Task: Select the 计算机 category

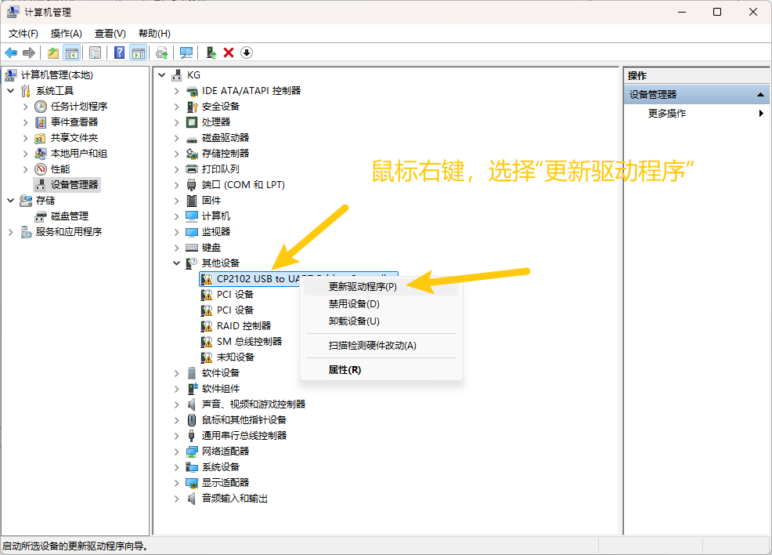Action: pos(215,216)
